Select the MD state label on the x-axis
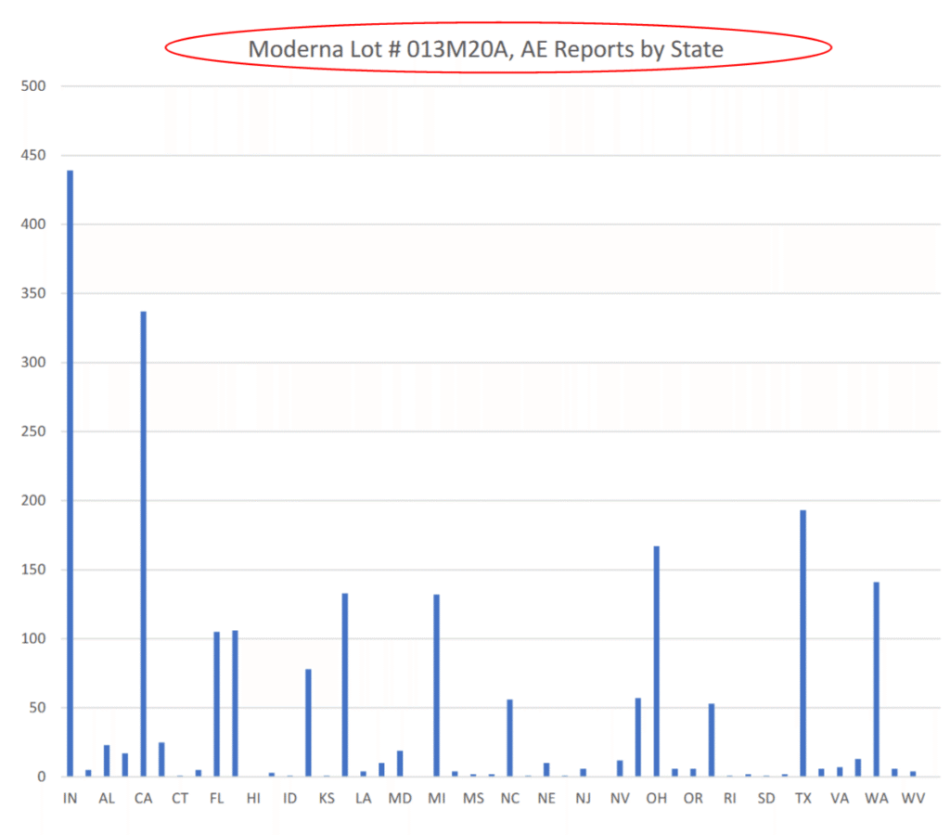 coord(400,799)
